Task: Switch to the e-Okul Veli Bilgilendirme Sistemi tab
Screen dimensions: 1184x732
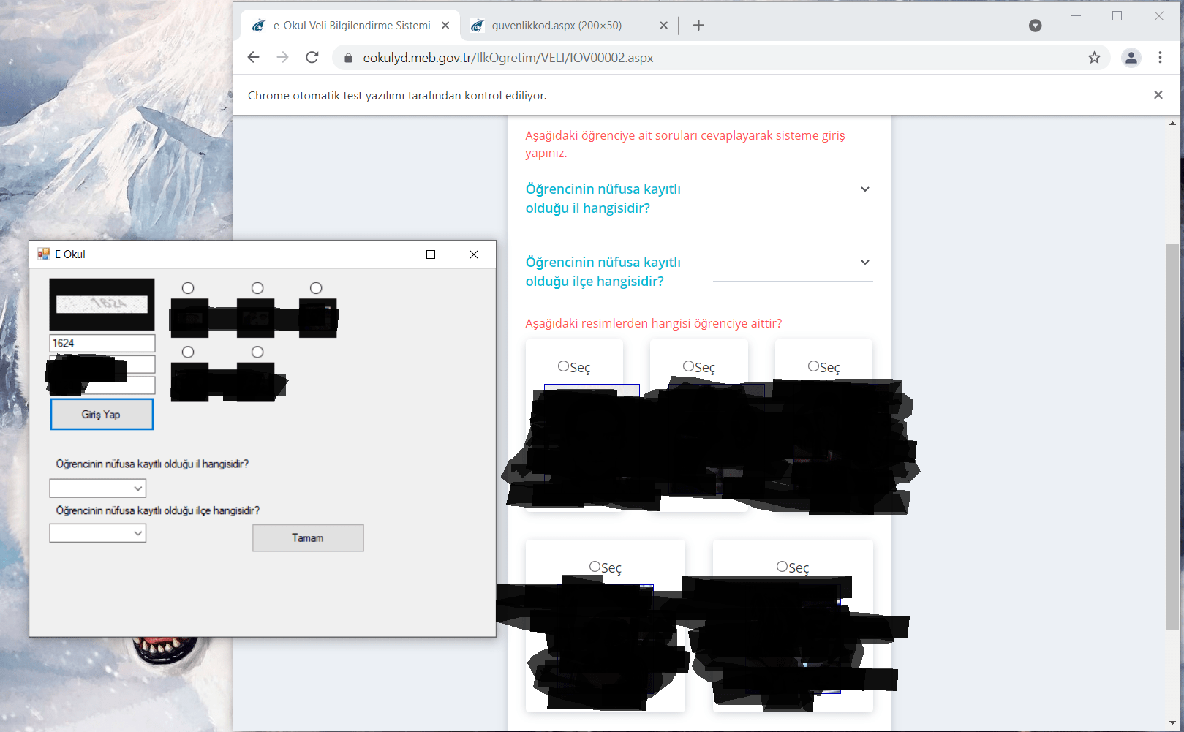Action: coord(351,26)
